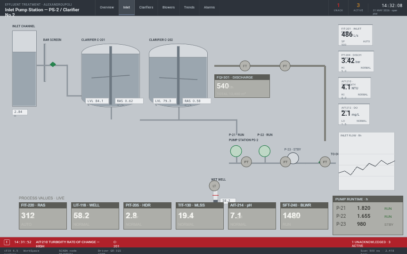Open the Inlet Flow 8h trend chart

click(366, 161)
